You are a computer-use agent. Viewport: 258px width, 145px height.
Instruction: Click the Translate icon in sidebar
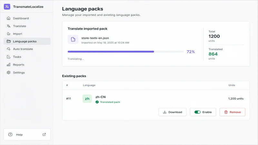[9, 26]
